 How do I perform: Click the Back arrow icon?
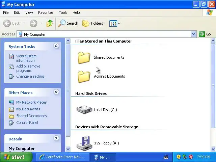click(x=7, y=23)
